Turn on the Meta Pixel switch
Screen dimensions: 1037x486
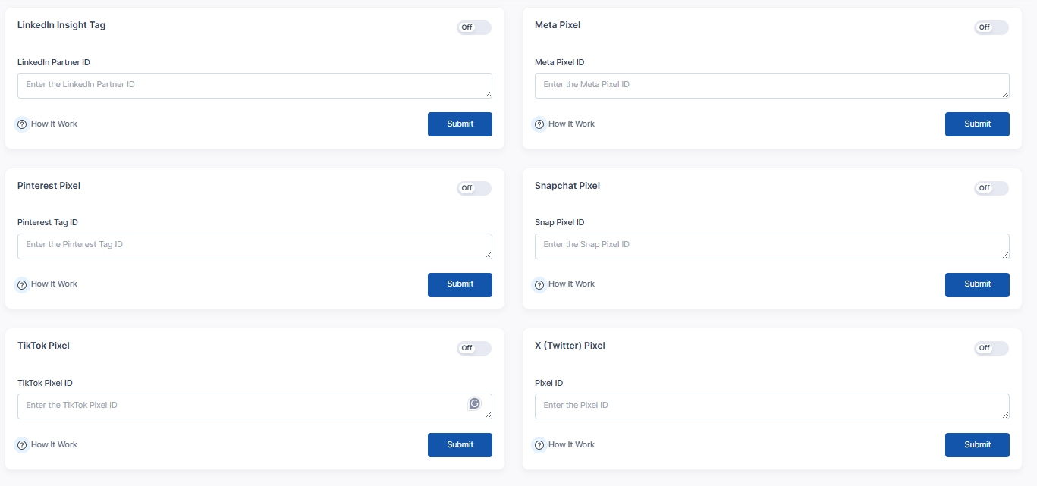point(991,27)
